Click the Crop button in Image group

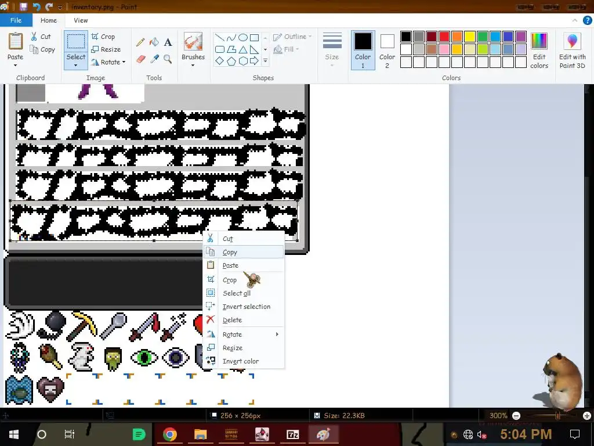[x=103, y=37]
